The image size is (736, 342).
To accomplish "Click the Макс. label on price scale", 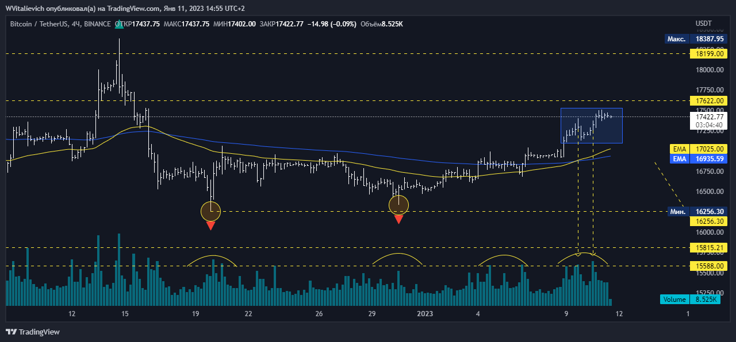I will tap(676, 39).
